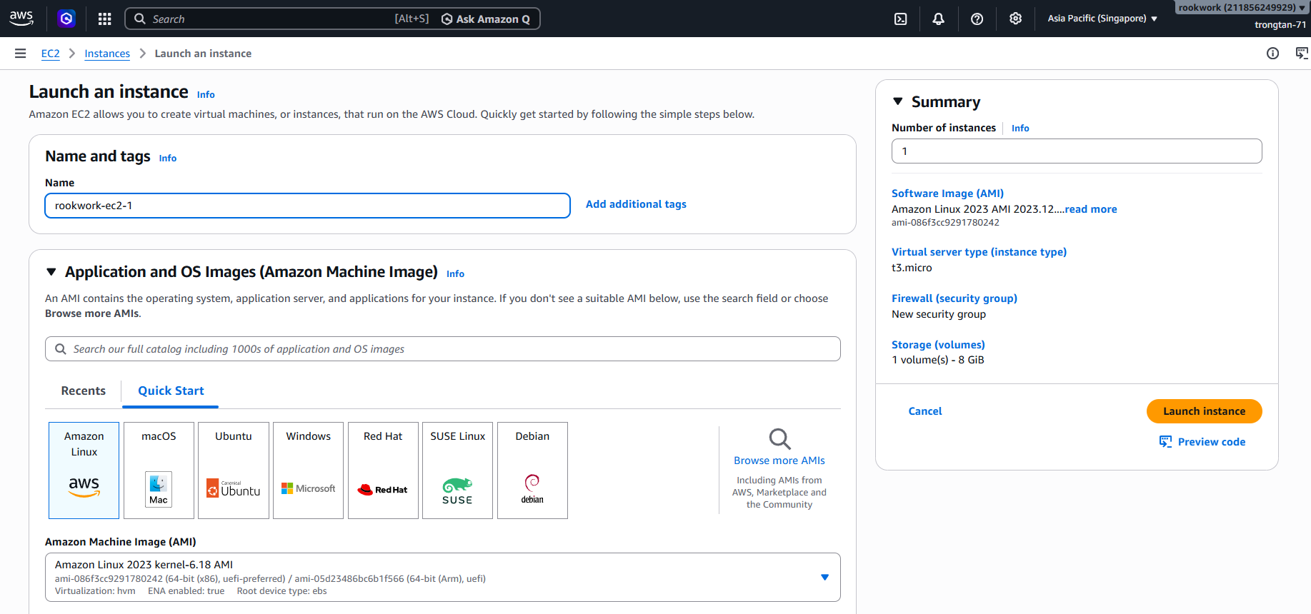
Task: Click the AMI catalog search field
Action: point(443,349)
